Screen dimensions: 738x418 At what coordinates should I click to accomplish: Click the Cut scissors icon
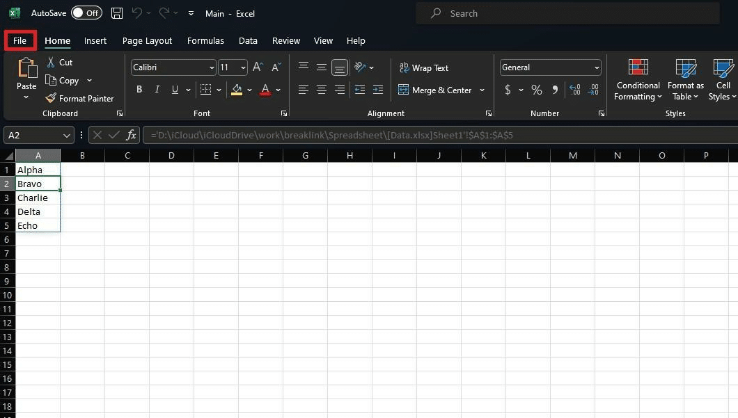[51, 63]
